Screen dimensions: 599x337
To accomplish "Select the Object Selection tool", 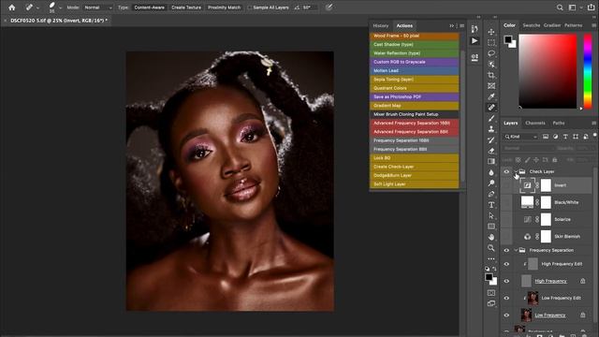I will point(491,64).
